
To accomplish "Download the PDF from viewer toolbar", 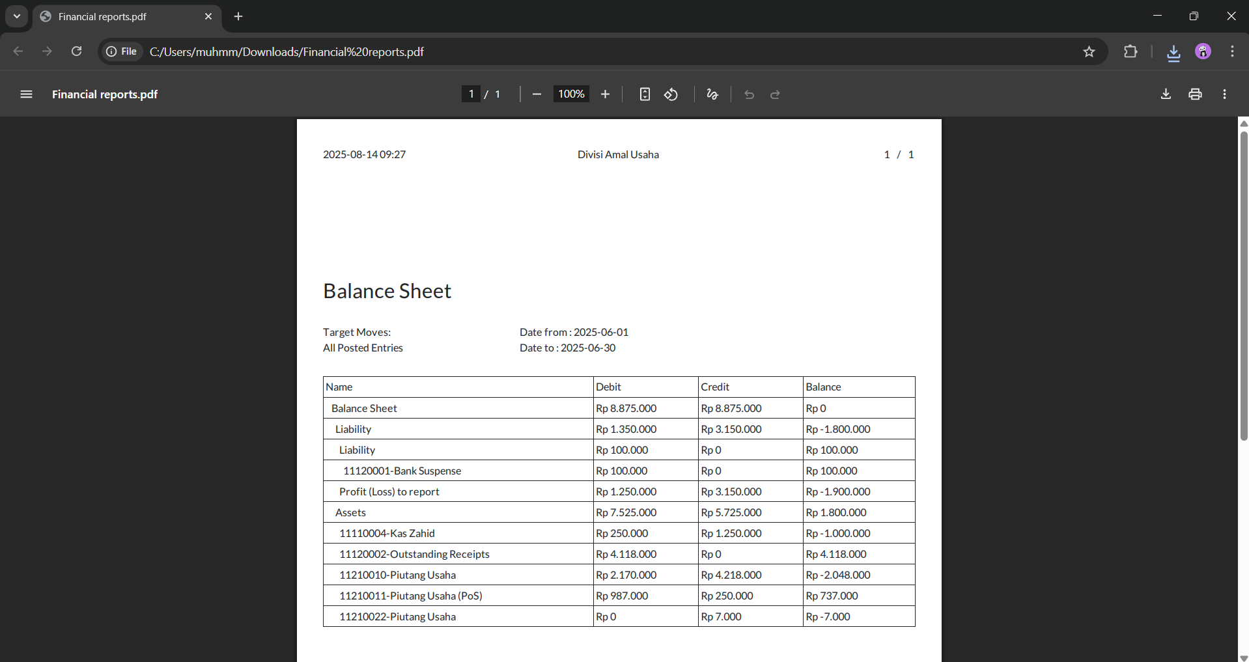I will point(1166,94).
